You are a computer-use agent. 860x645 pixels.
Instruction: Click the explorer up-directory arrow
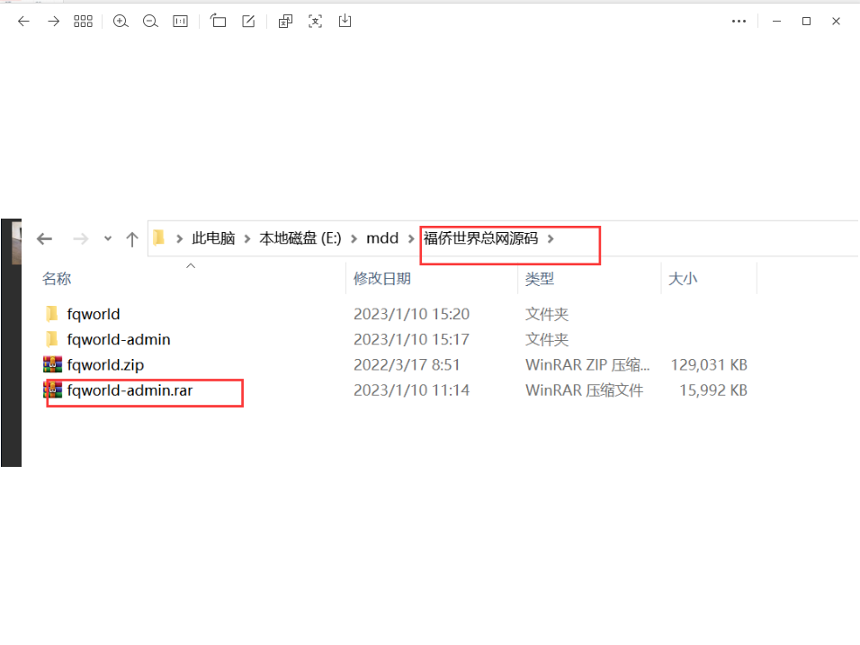tap(132, 238)
